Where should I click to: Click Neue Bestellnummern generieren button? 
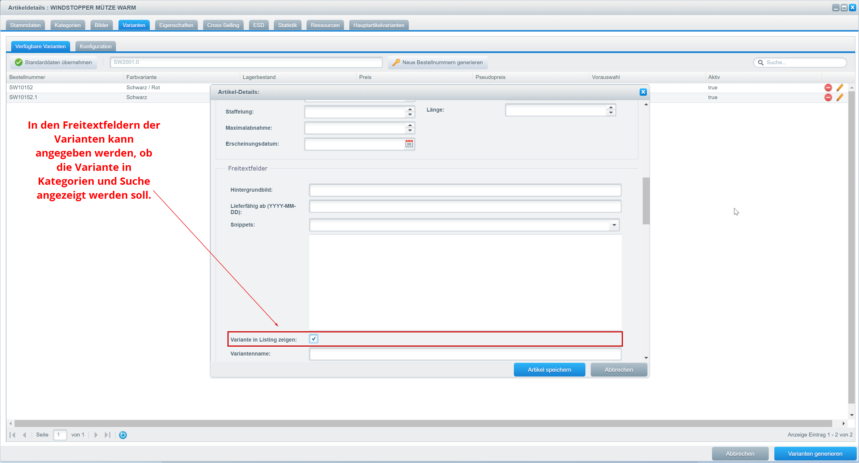pos(438,63)
